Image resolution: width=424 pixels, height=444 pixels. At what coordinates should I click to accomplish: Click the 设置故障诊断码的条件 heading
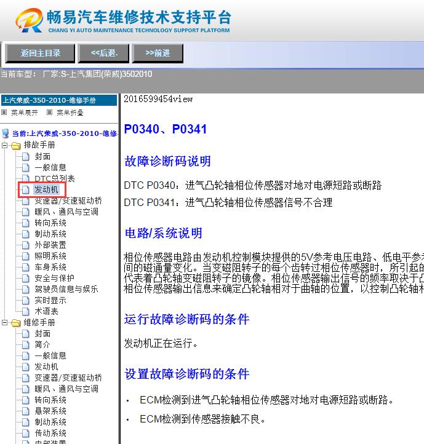pyautogui.click(x=187, y=374)
